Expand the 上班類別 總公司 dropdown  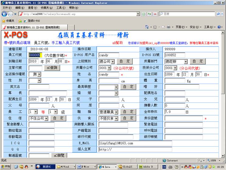pos(113,62)
